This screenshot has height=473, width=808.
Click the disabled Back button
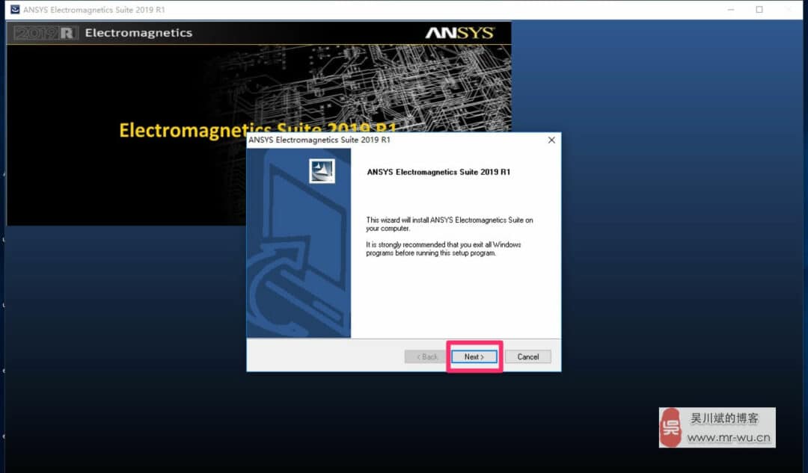pos(425,356)
